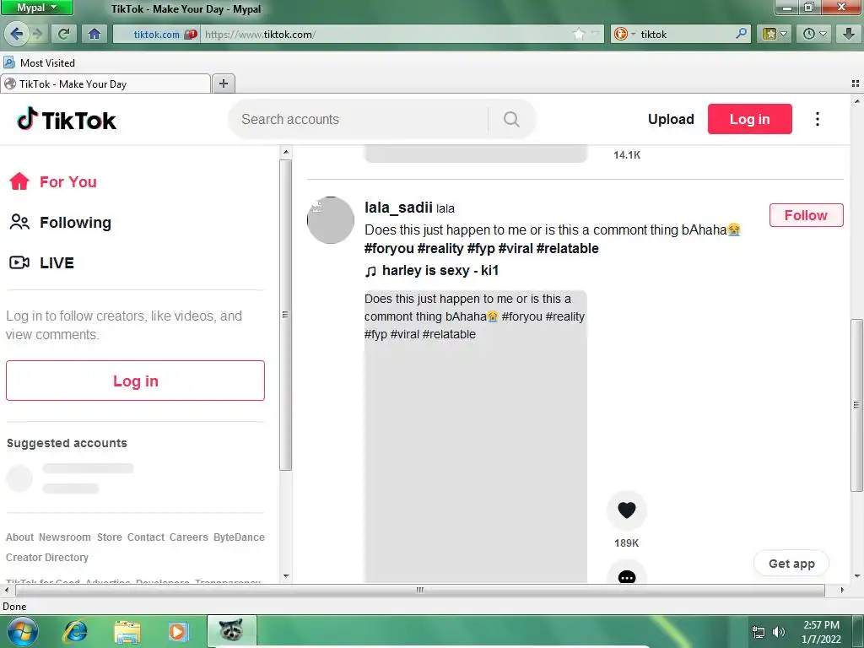Viewport: 864px width, 648px height.
Task: Click the red Log in button in header
Action: (x=749, y=119)
